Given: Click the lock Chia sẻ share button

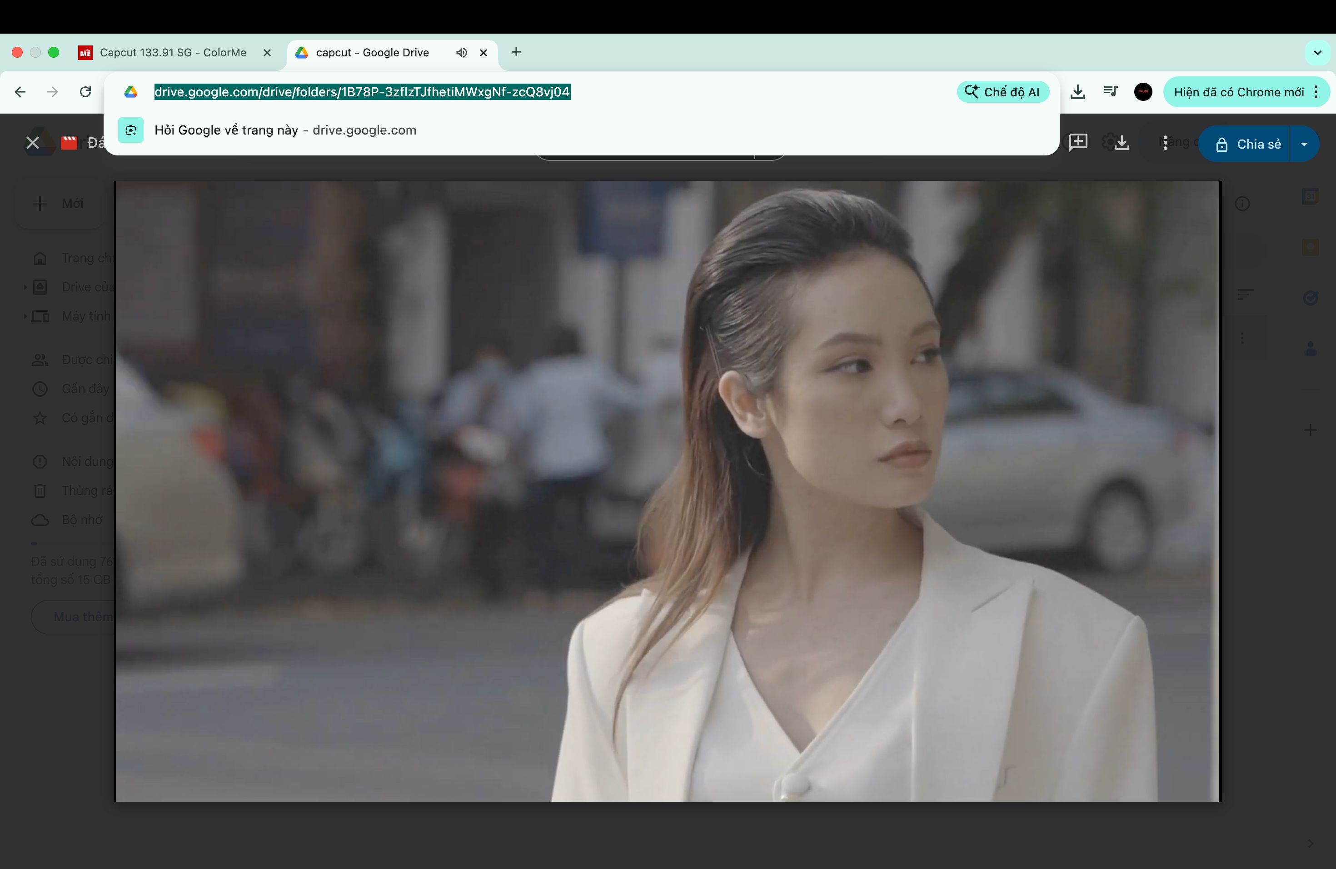Looking at the screenshot, I should coord(1245,144).
